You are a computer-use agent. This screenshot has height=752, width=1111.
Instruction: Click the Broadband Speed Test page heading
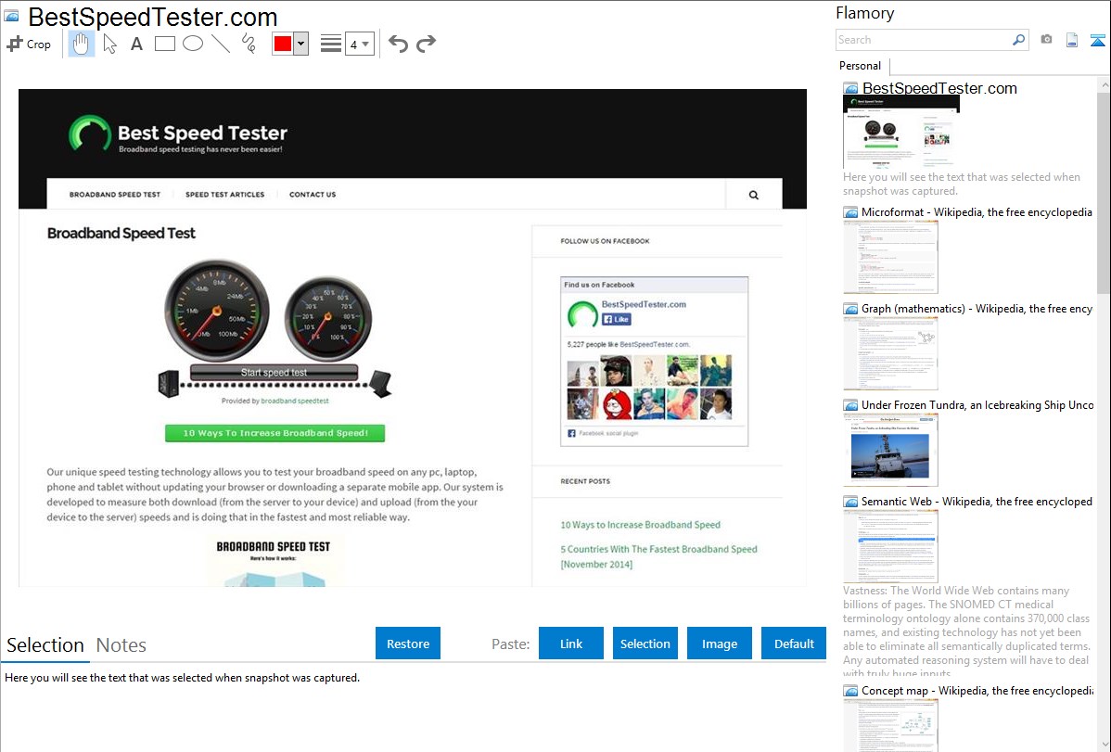click(121, 234)
